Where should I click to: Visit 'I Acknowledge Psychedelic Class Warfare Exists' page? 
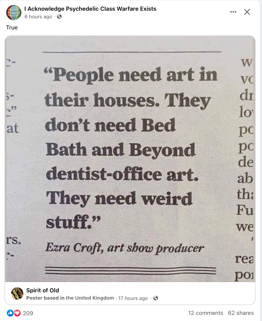click(x=90, y=9)
